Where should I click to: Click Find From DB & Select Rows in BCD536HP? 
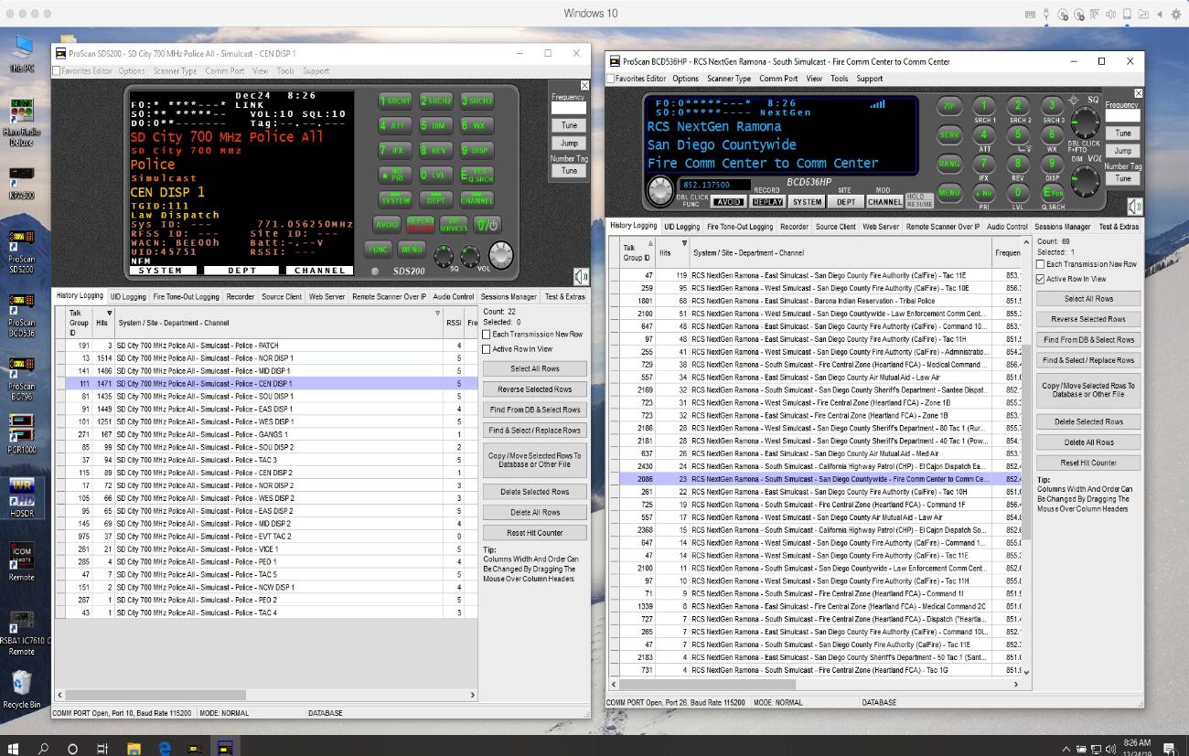tap(1088, 339)
